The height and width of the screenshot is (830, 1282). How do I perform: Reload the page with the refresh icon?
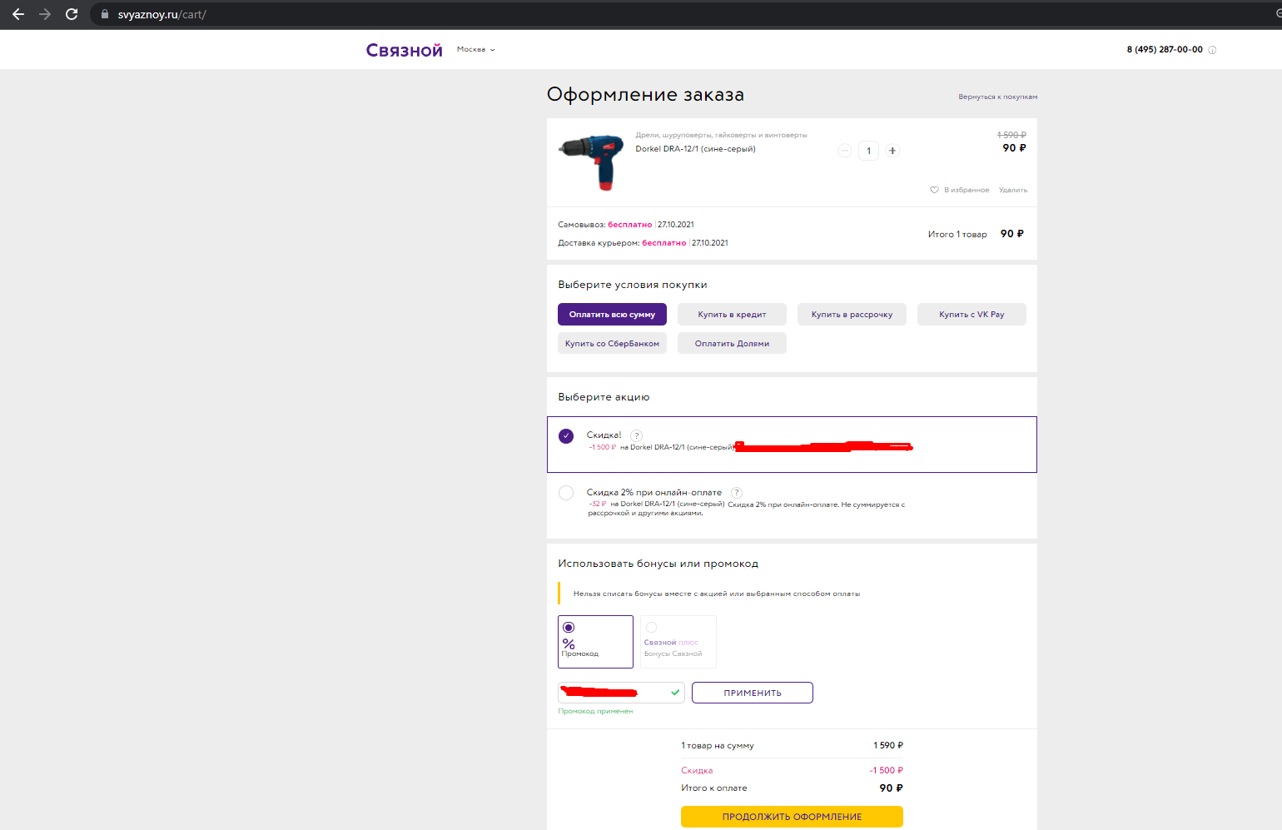(72, 14)
